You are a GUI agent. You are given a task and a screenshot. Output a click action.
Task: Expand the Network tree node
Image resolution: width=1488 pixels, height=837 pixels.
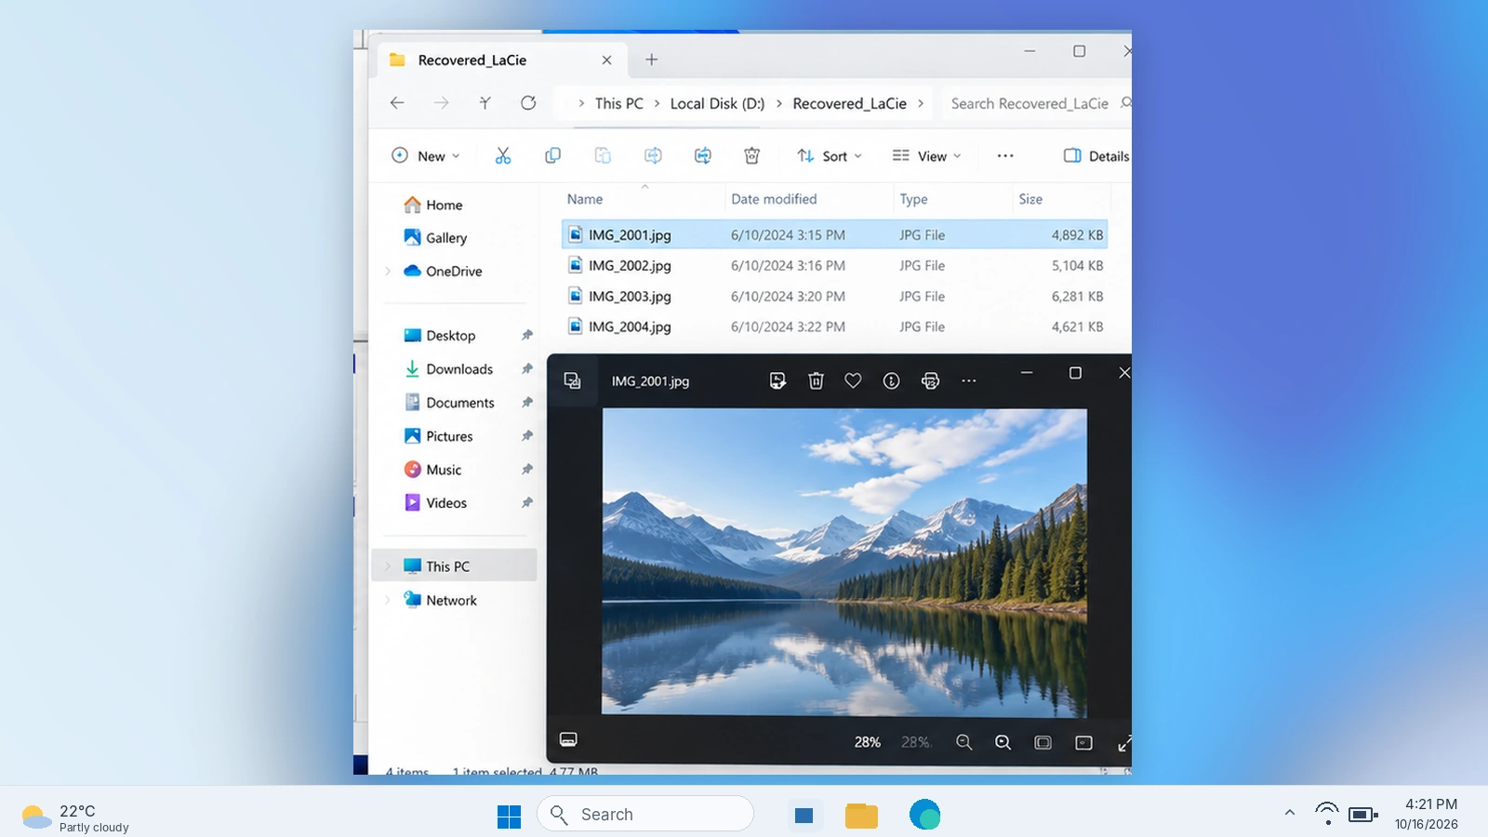pyautogui.click(x=388, y=601)
